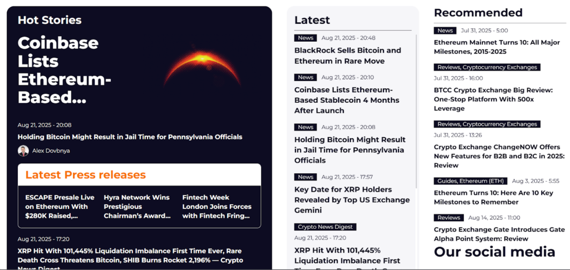Open the large Coinbase Lists Ethereum-Based headline
Viewport: 570px width, 270px height.
tap(64, 71)
